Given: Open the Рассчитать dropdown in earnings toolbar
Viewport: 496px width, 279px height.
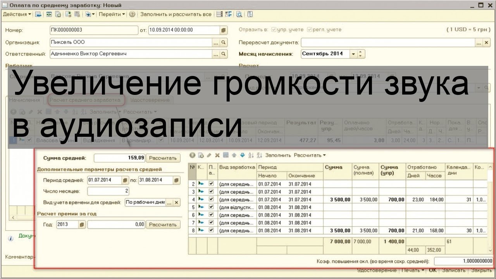Looking at the screenshot, I should (310, 155).
